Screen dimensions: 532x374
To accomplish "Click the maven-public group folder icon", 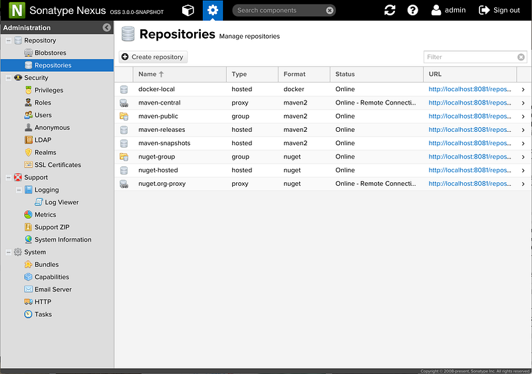I will point(124,116).
